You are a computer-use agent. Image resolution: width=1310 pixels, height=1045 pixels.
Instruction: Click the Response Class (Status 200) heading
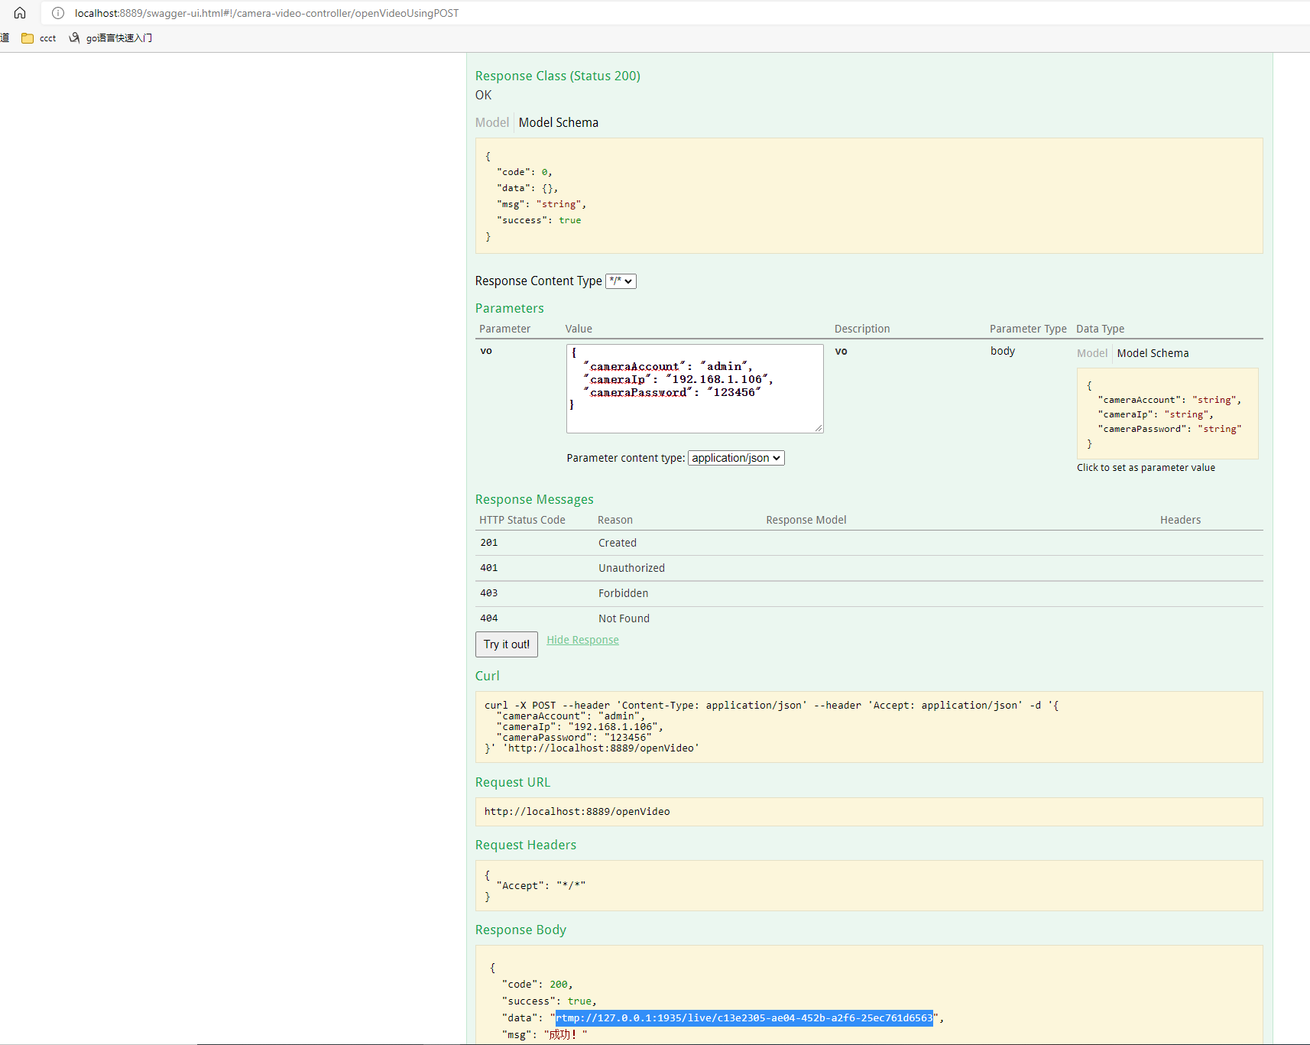coord(557,76)
